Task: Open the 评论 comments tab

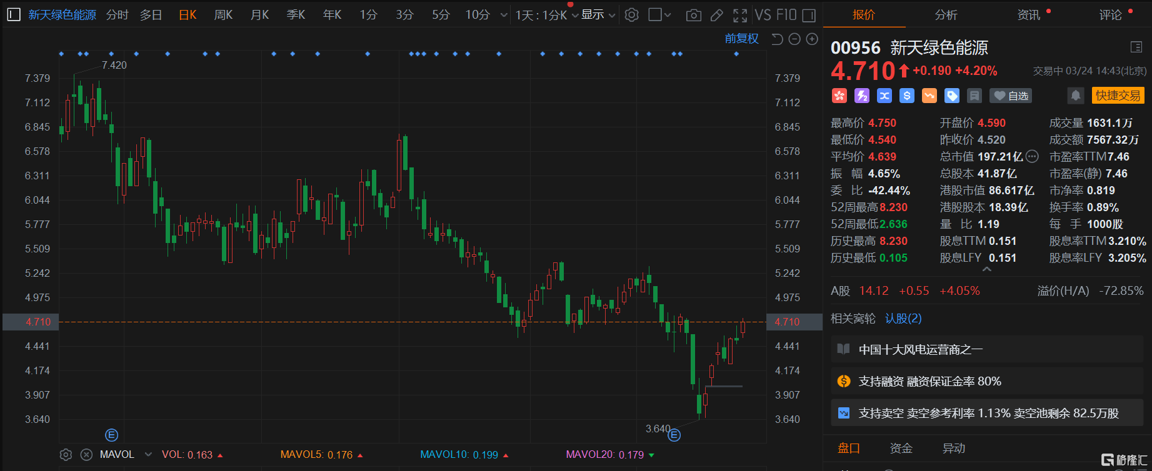Action: [1110, 14]
